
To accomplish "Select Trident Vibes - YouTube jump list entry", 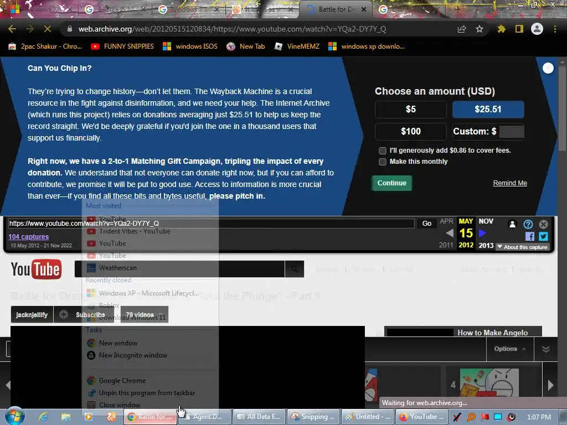I will coord(150,231).
